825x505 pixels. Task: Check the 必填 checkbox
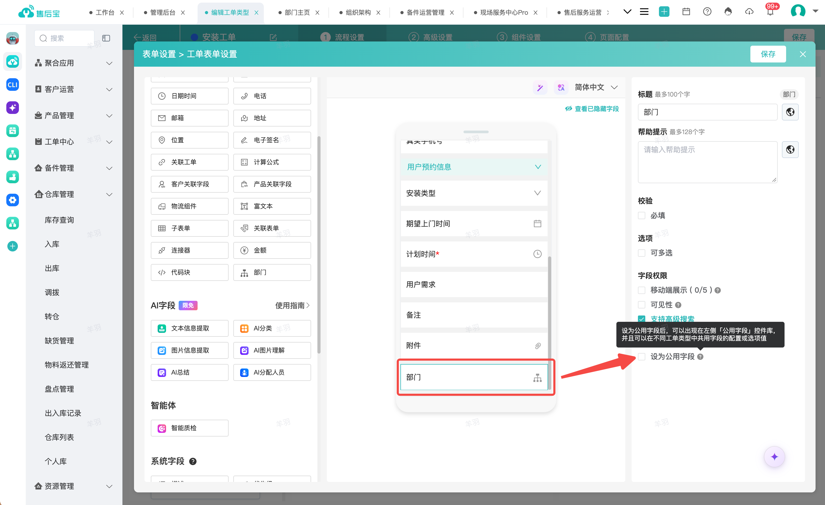[642, 216]
